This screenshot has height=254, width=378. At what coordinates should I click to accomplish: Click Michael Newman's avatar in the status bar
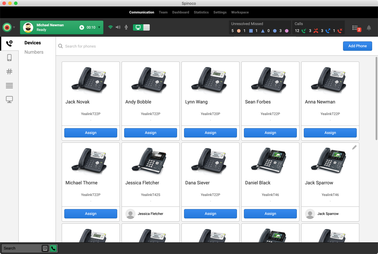(28, 27)
